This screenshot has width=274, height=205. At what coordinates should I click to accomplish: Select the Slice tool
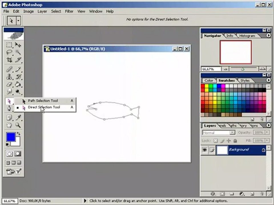(x=18, y=60)
